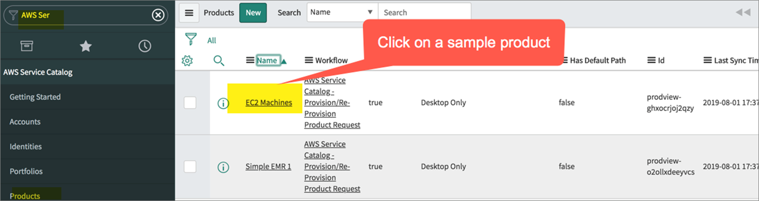The width and height of the screenshot is (759, 201).
Task: Click Desktop Only in Simple EMR 1 row
Action: point(443,167)
